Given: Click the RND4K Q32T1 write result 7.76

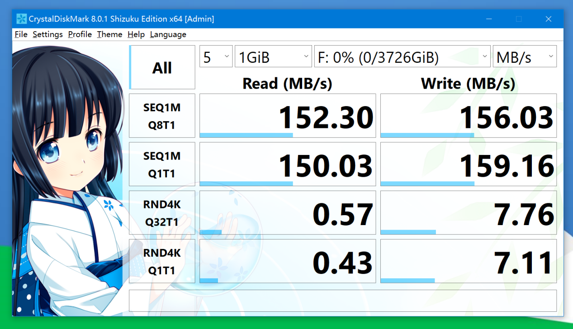Looking at the screenshot, I should pyautogui.click(x=469, y=213).
